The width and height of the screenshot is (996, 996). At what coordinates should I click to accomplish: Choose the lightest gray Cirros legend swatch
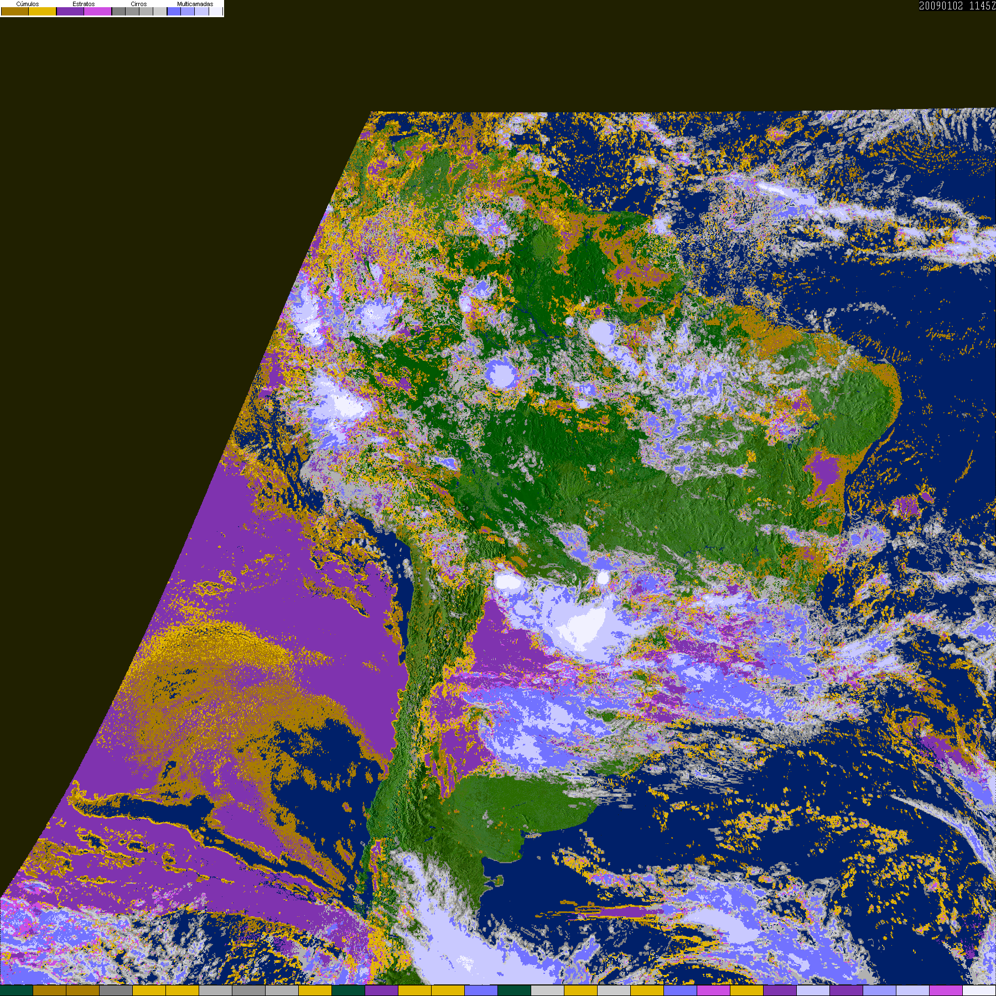(x=160, y=12)
